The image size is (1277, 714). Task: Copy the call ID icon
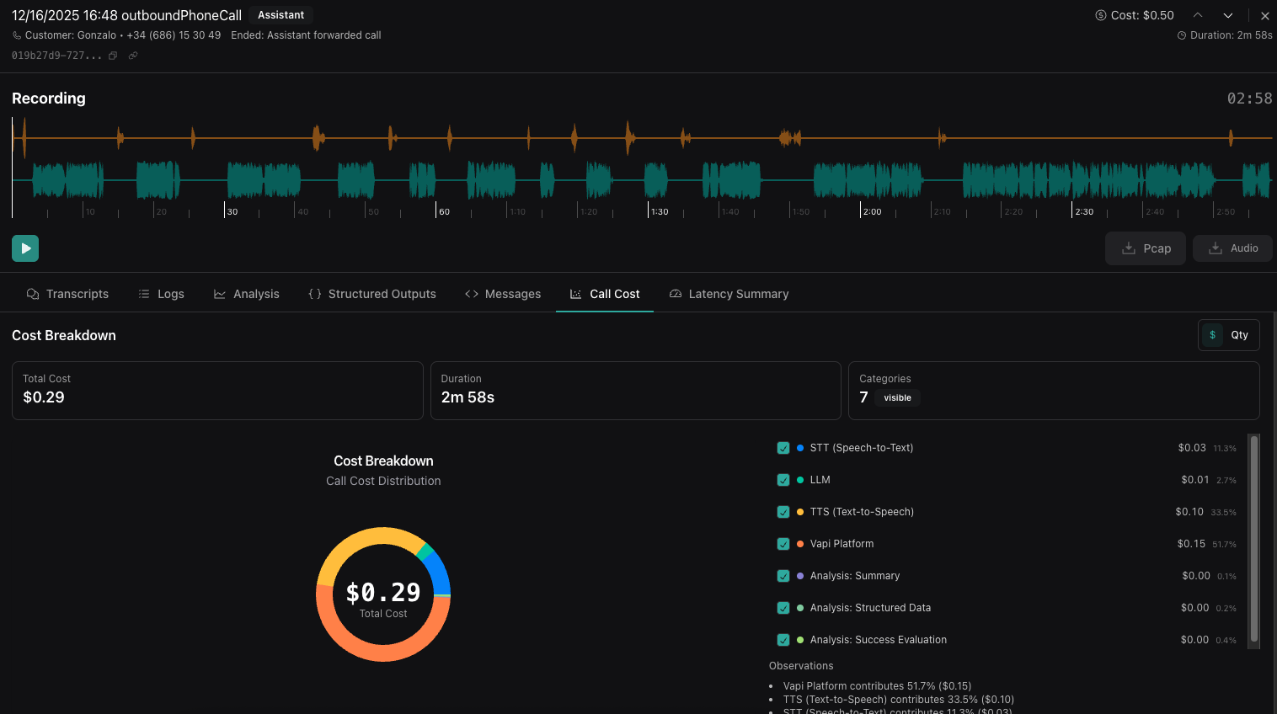[x=113, y=56]
